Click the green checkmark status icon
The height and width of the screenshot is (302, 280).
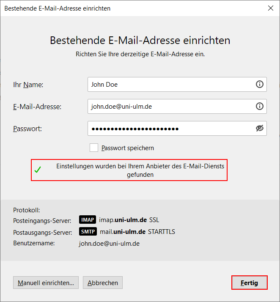coord(38,170)
